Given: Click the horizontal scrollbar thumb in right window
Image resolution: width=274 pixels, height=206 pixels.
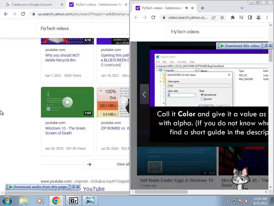Looking at the screenshot, I should click(x=161, y=192).
